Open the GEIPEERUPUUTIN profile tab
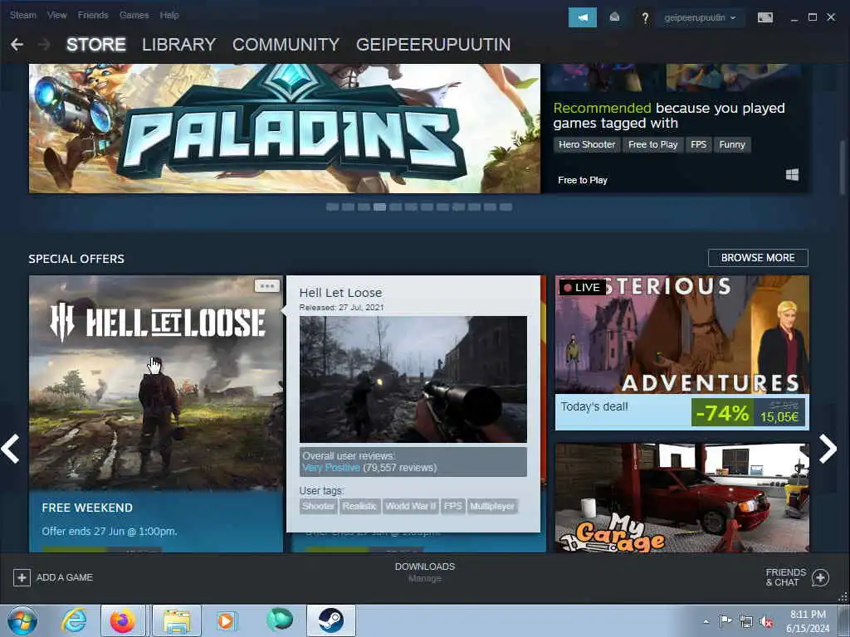This screenshot has height=637, width=850. [433, 45]
